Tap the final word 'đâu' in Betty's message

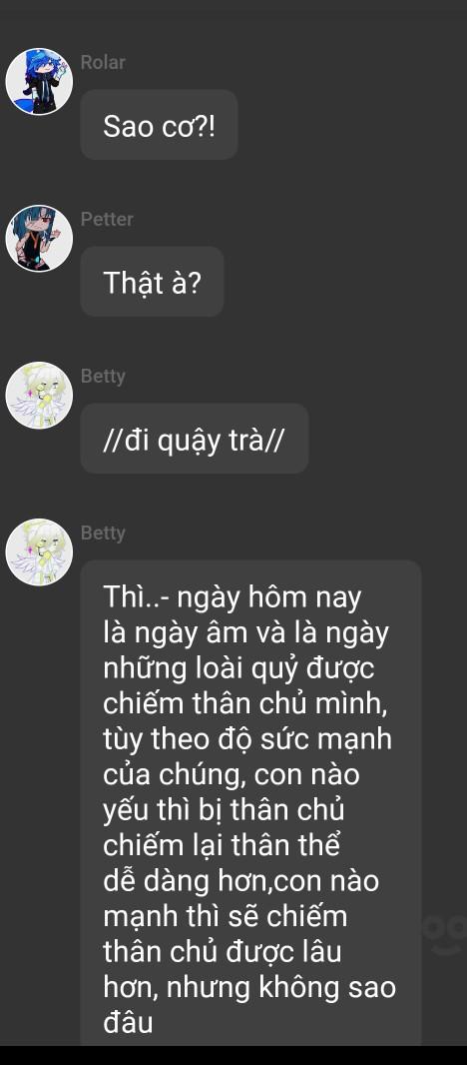(x=128, y=1023)
